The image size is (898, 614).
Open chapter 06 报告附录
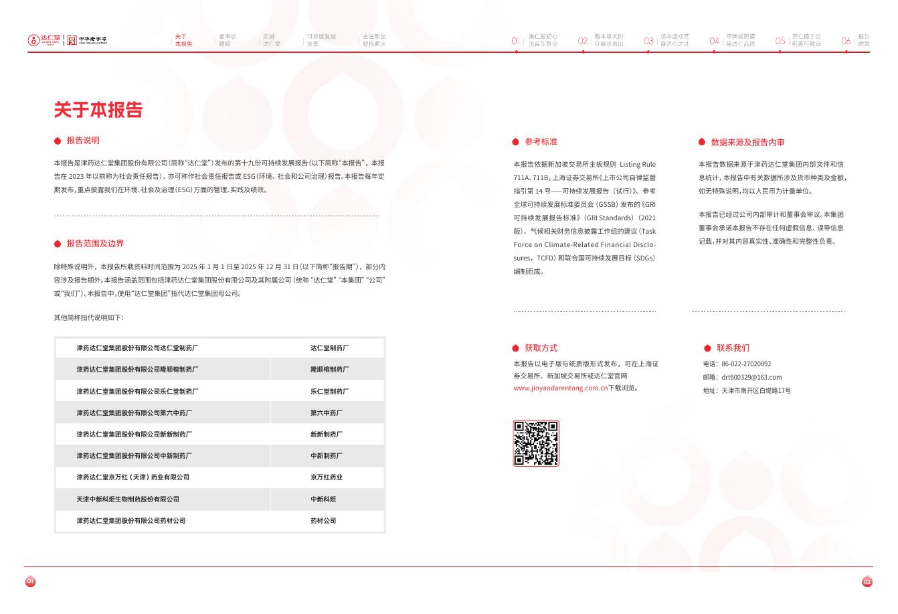click(x=856, y=40)
